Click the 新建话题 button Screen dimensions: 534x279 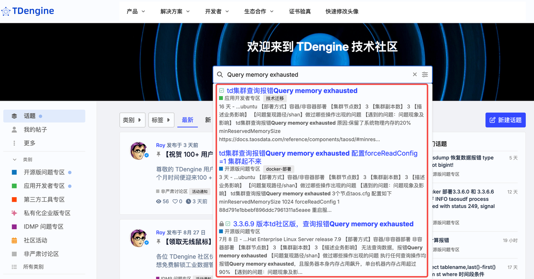pos(505,120)
